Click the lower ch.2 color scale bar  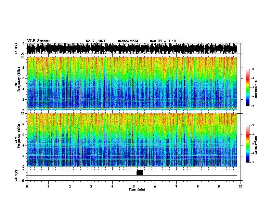point(248,144)
